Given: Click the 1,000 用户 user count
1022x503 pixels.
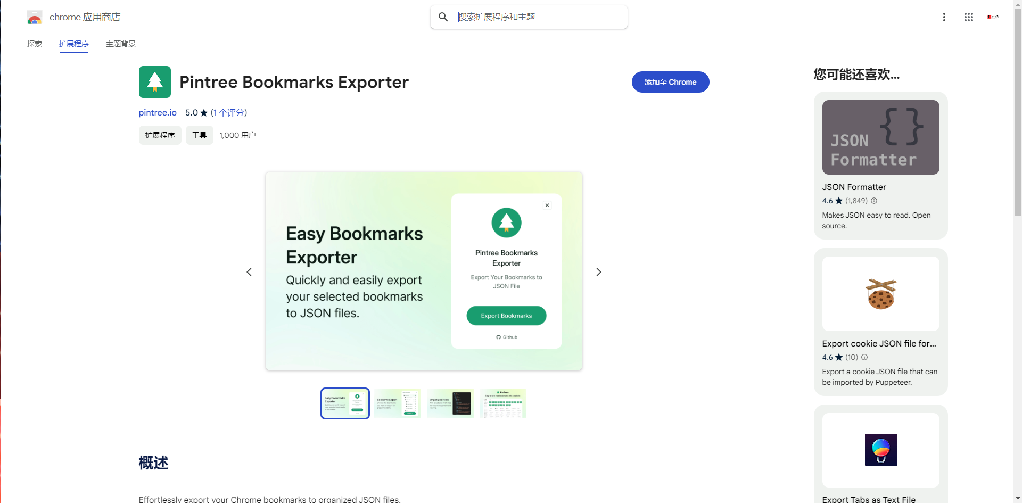Looking at the screenshot, I should pyautogui.click(x=237, y=135).
